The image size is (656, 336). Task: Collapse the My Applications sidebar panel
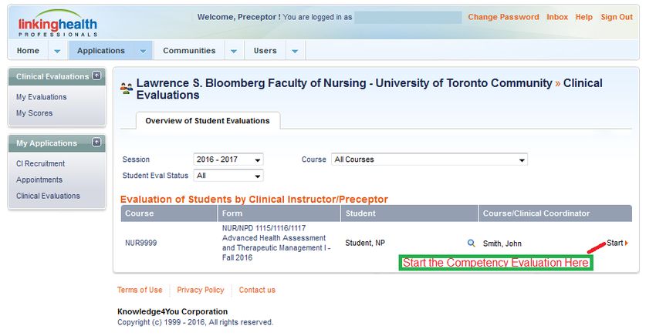[96, 142]
